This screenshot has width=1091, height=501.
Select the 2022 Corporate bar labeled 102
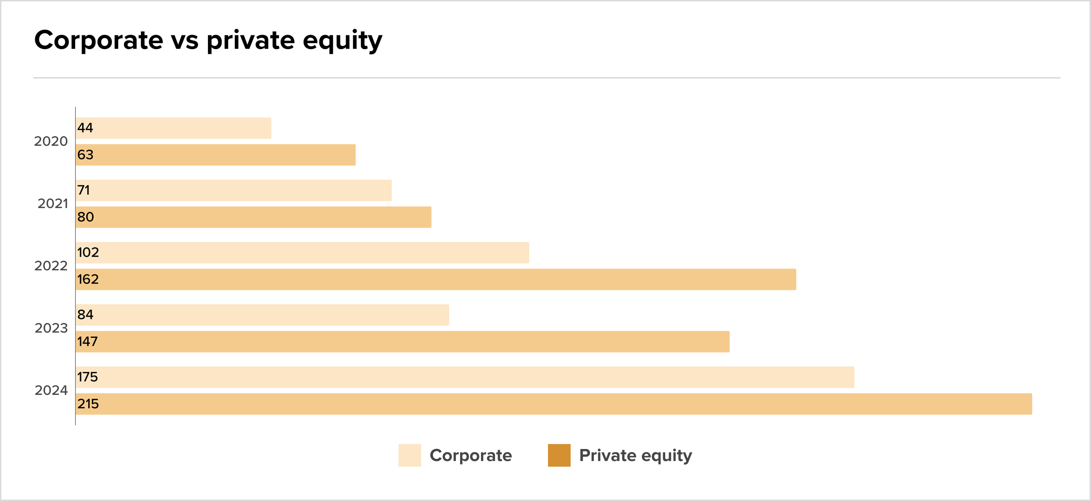[x=303, y=253]
